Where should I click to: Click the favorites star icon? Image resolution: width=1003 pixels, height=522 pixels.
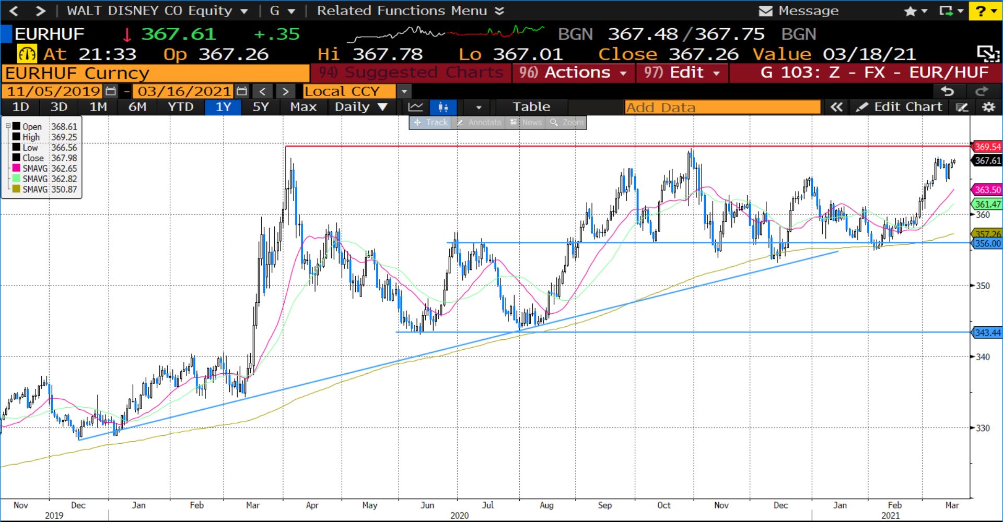(x=911, y=11)
